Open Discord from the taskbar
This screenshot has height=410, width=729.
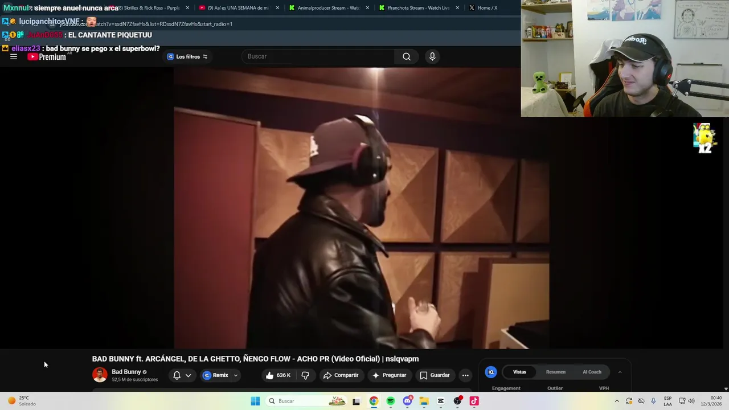(x=407, y=401)
